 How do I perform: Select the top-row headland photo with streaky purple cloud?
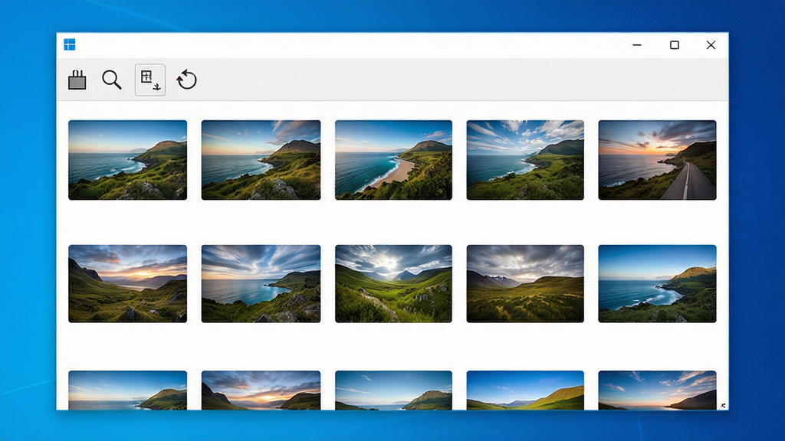pyautogui.click(x=261, y=160)
